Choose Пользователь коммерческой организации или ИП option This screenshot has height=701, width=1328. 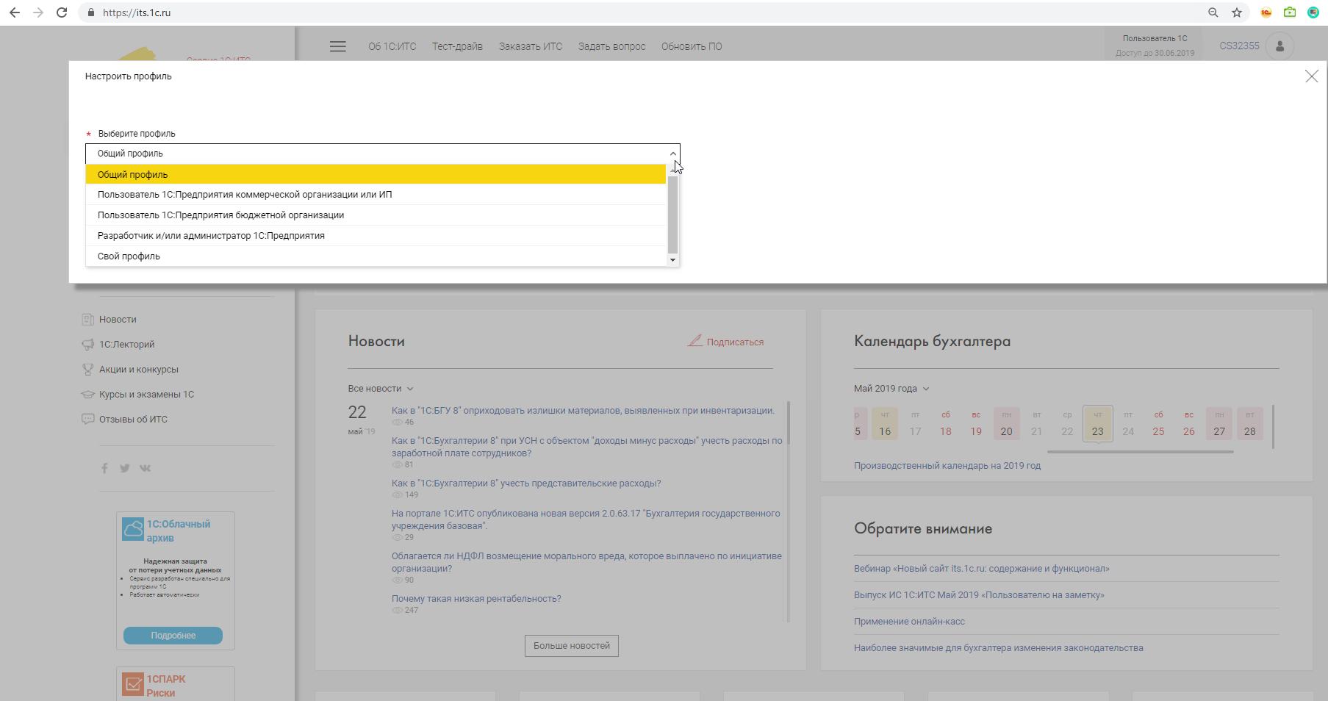[376, 195]
